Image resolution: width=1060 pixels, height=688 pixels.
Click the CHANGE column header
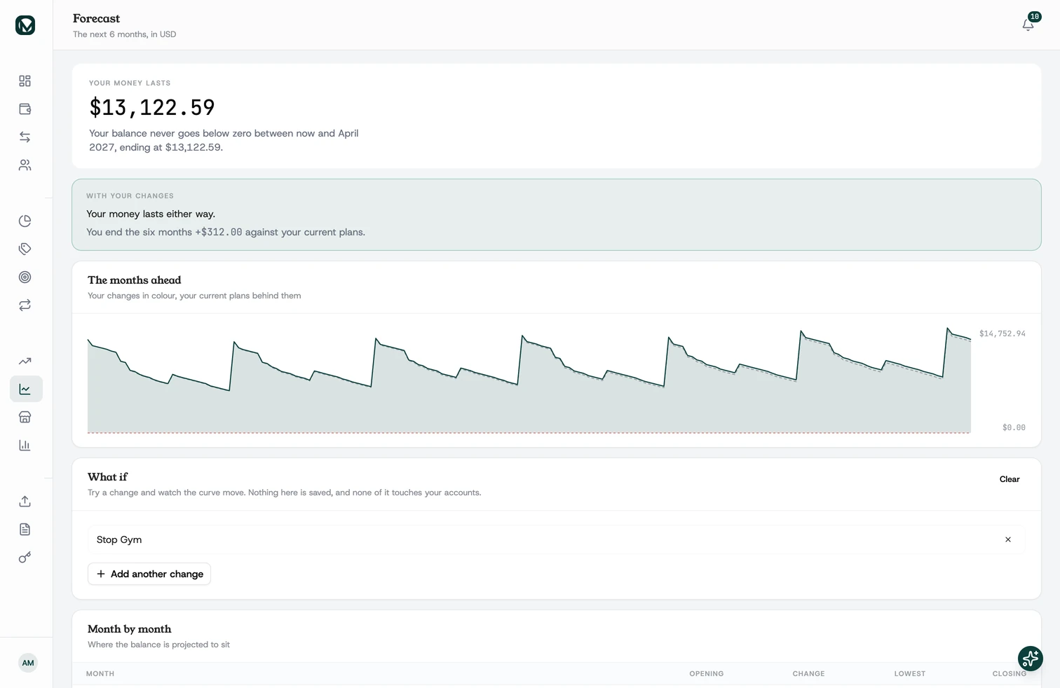[x=808, y=674]
